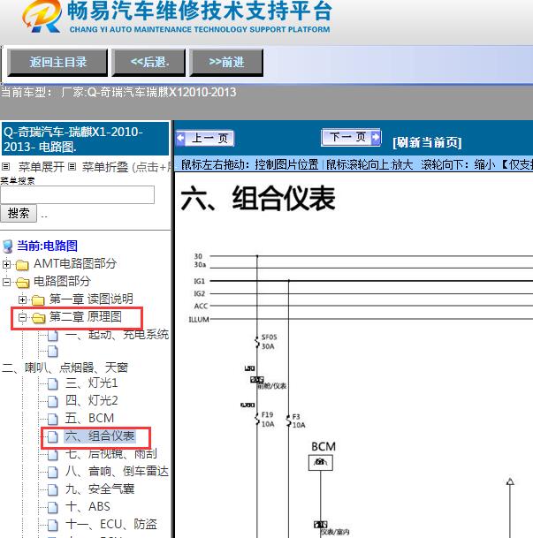Click page icon beside 十一、ECU、防盗
Viewport: 533px width, 538px height.
[x=52, y=525]
